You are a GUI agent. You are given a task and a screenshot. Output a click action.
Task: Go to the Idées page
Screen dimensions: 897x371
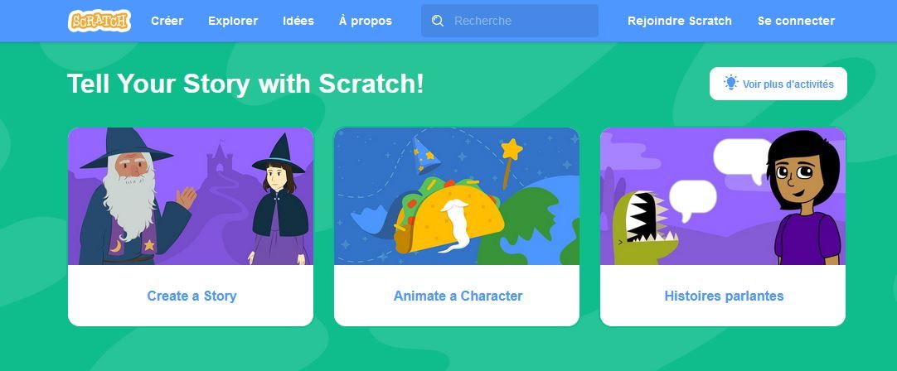pos(298,21)
